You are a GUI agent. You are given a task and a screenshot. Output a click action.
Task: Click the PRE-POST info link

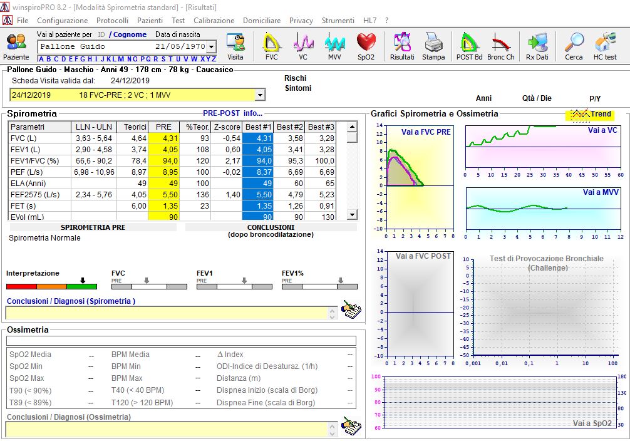tap(232, 114)
